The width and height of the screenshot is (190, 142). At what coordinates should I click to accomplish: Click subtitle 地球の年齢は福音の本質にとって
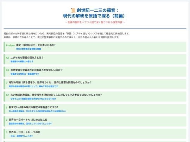tap(33, 86)
